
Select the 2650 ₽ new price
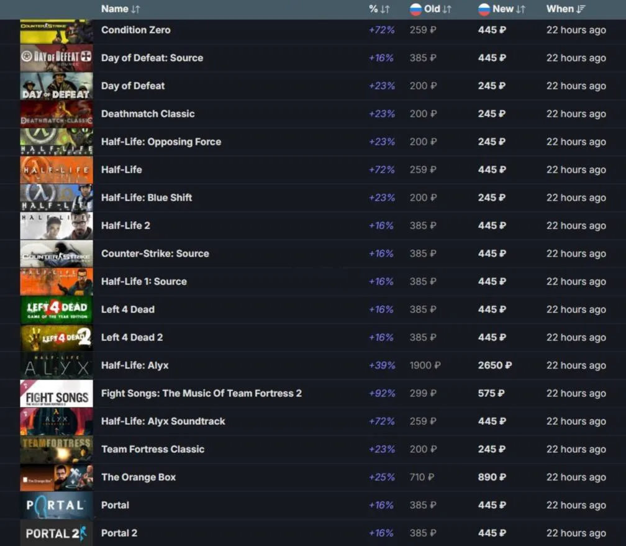coord(495,365)
